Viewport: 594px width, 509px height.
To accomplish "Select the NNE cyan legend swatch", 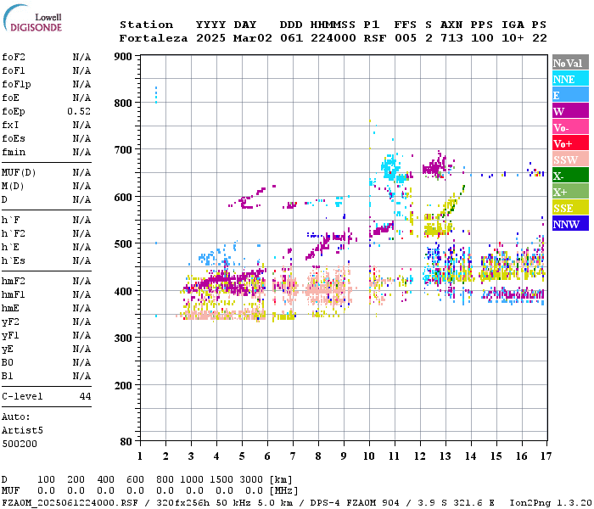I will [570, 79].
